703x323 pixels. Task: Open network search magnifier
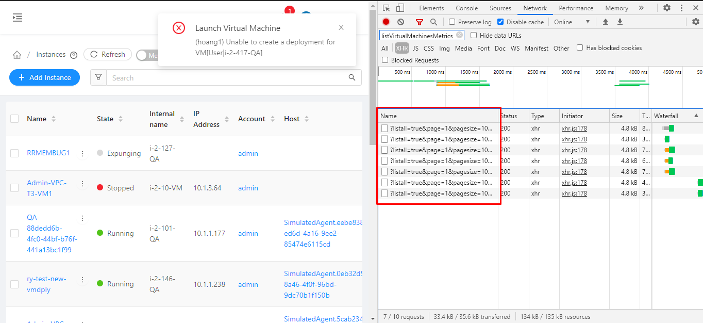[434, 22]
